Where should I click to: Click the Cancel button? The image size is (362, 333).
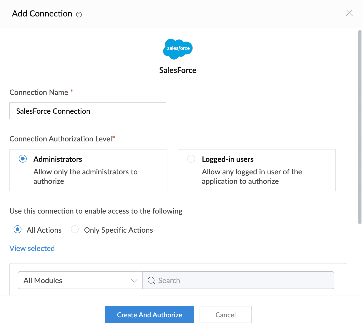[226, 314]
